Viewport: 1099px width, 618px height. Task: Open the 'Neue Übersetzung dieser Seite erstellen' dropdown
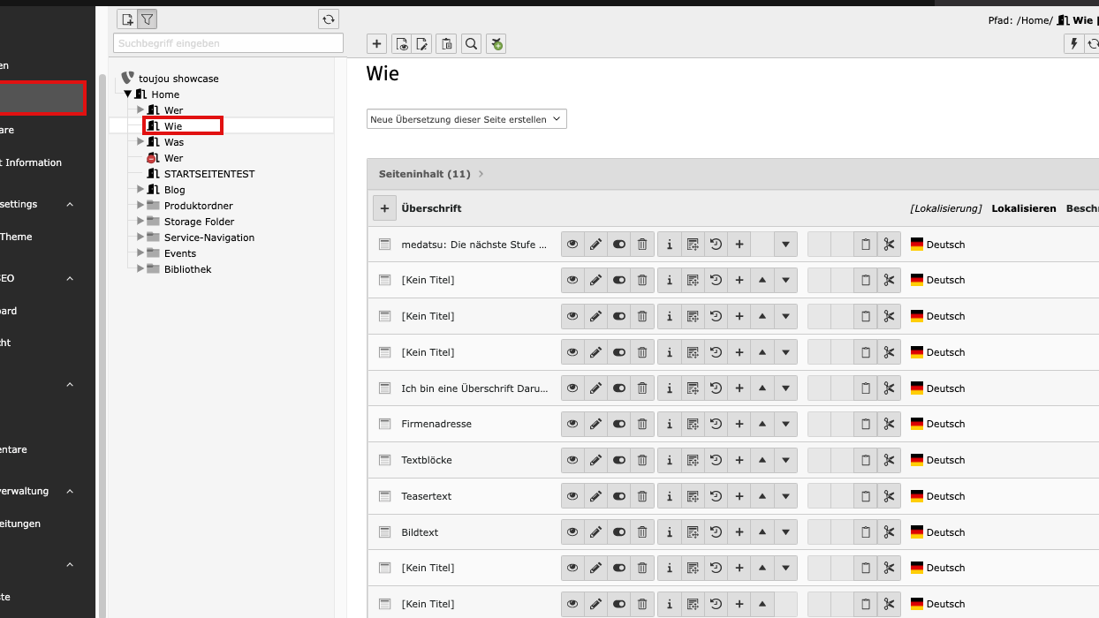tap(466, 119)
